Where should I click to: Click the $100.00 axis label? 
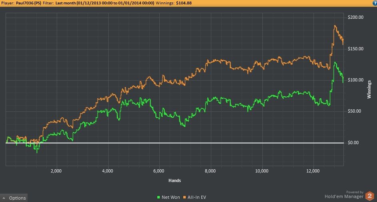355,80
